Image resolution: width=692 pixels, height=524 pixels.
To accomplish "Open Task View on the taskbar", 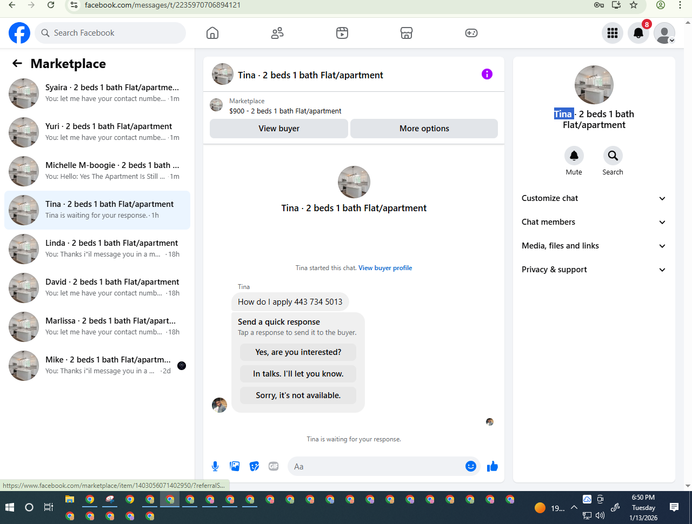I will tap(49, 507).
